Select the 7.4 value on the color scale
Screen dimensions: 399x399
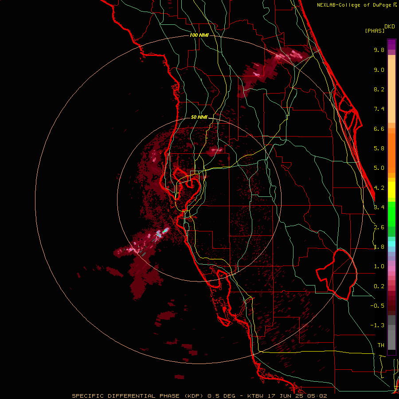click(379, 109)
